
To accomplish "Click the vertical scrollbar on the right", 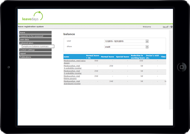I will [171, 70].
